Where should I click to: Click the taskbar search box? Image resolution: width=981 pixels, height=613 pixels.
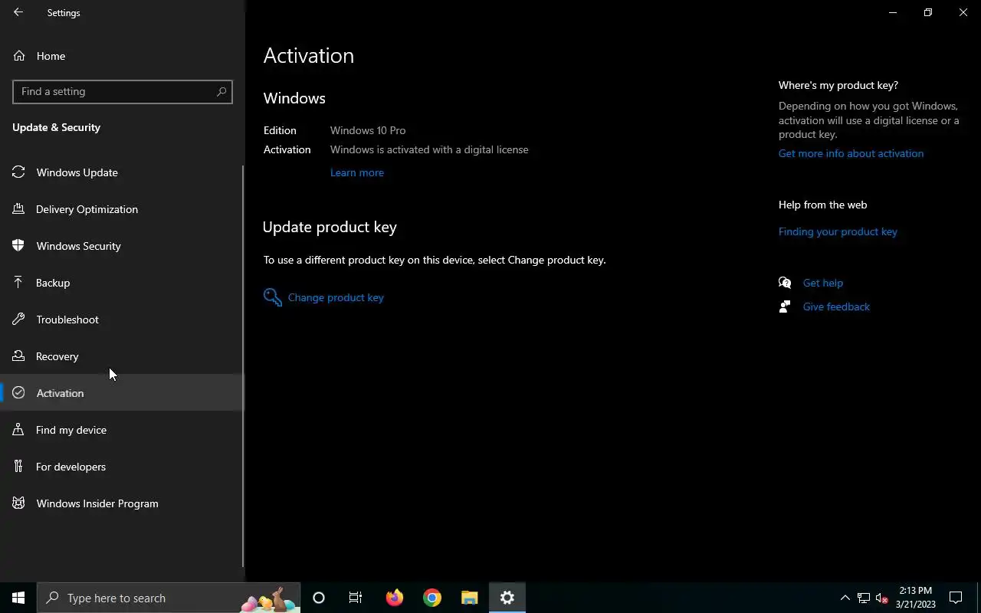click(x=169, y=598)
